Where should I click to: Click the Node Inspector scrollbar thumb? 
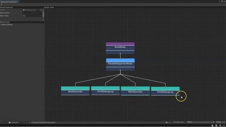[43, 14]
